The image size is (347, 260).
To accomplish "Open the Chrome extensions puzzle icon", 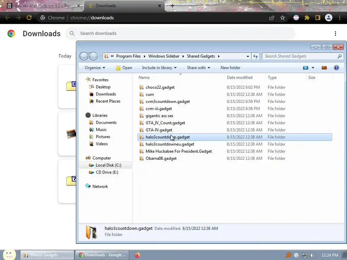I will (x=307, y=18).
